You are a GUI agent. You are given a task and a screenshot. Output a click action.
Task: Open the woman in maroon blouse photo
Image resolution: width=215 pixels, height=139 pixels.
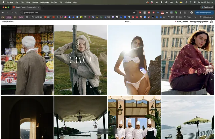[188, 60]
